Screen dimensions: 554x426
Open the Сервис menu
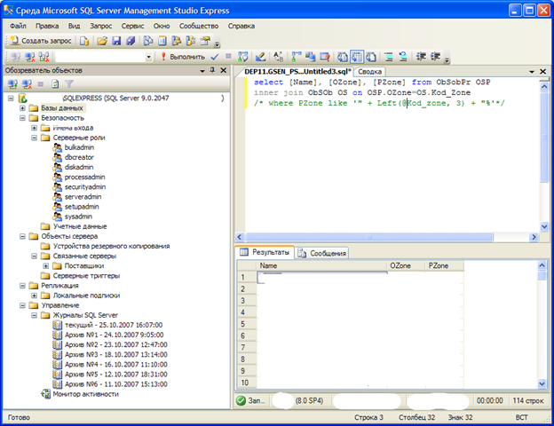[x=132, y=26]
